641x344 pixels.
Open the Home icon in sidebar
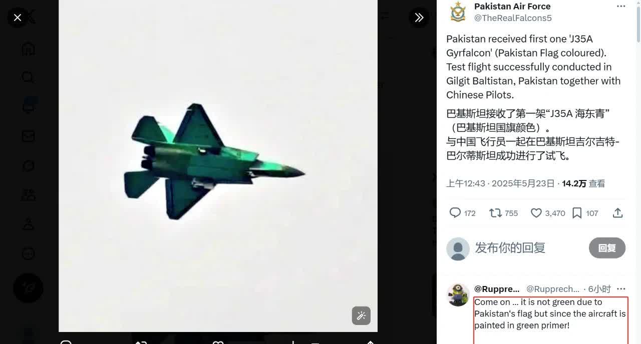28,48
